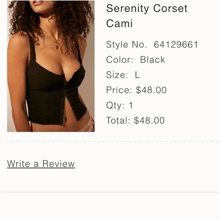This screenshot has width=220, height=220.
Task: Click the Qty: label
Action: click(115, 105)
